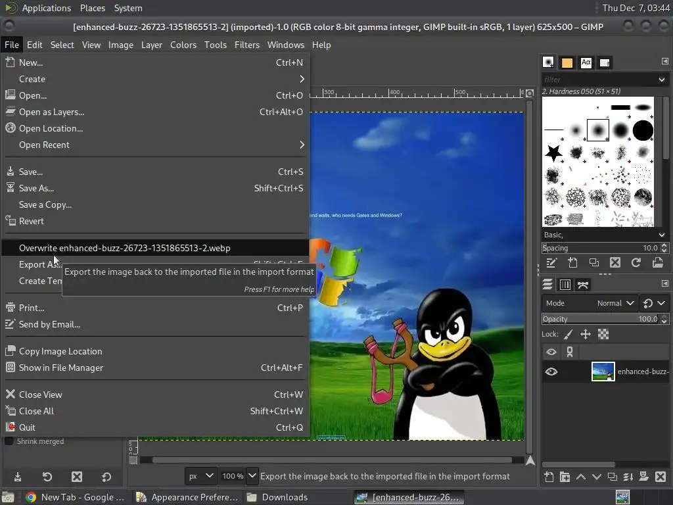The height and width of the screenshot is (505, 673).
Task: Duplicate the selected brush
Action: click(x=594, y=263)
